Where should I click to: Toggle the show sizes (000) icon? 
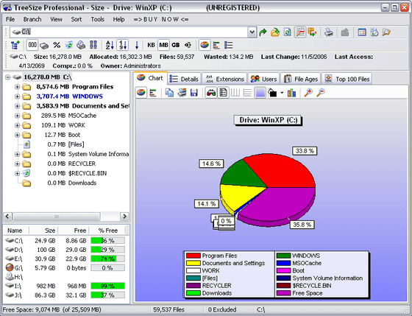click(32, 45)
